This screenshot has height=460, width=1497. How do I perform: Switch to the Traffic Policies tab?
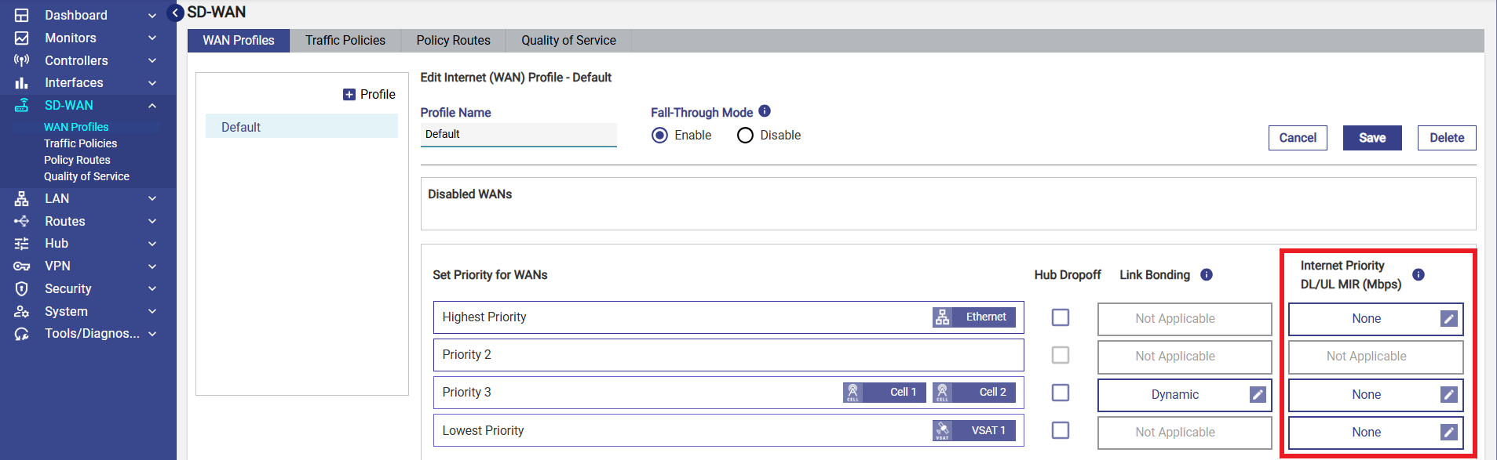coord(345,41)
